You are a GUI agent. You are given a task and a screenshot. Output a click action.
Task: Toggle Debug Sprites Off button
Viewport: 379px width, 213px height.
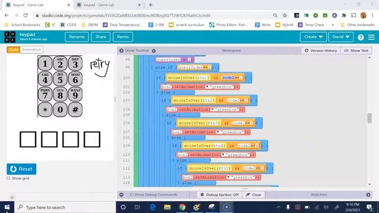(220, 195)
